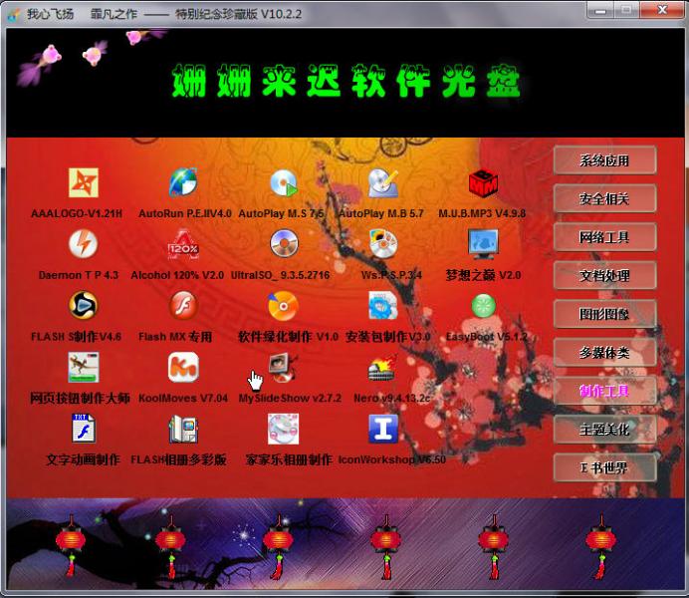Screen dimensions: 689x598
Task: Open the 主题美化 category
Action: tap(605, 430)
